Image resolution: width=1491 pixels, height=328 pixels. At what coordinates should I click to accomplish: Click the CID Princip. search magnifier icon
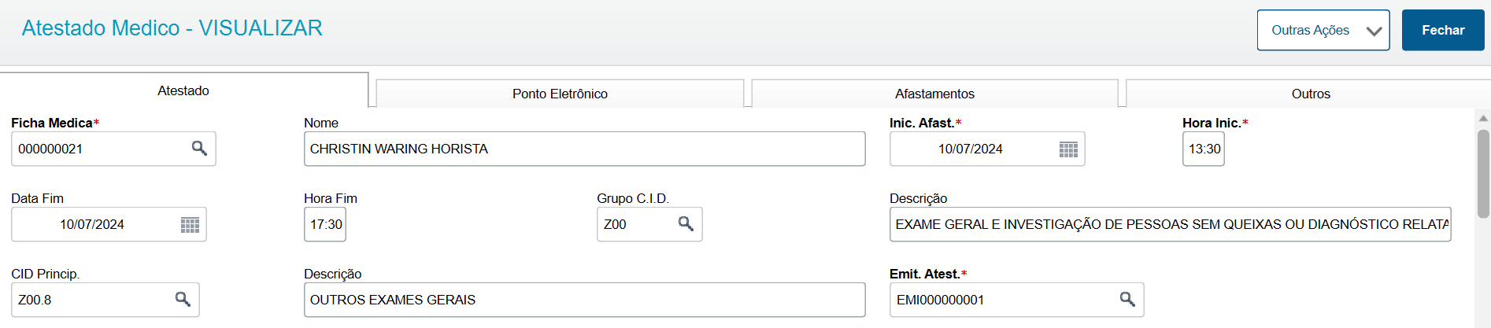(183, 300)
